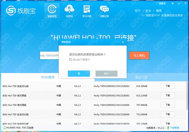Minimize the 线刷宝 window

(179, 3)
